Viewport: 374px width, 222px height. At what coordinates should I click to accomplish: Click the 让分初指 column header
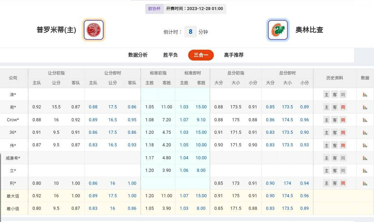tap(56, 73)
